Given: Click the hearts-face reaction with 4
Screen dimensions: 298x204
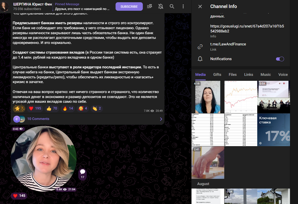Looking at the screenshot, I should click(83, 108).
